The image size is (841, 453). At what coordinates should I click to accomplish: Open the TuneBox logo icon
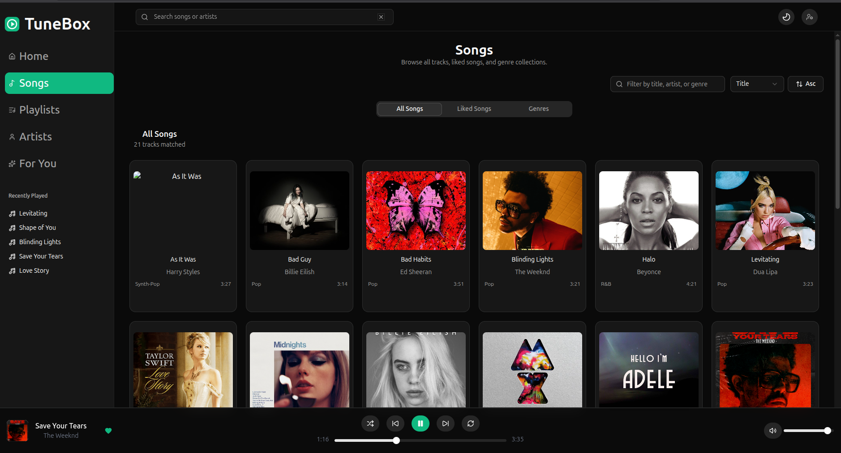[x=12, y=24]
